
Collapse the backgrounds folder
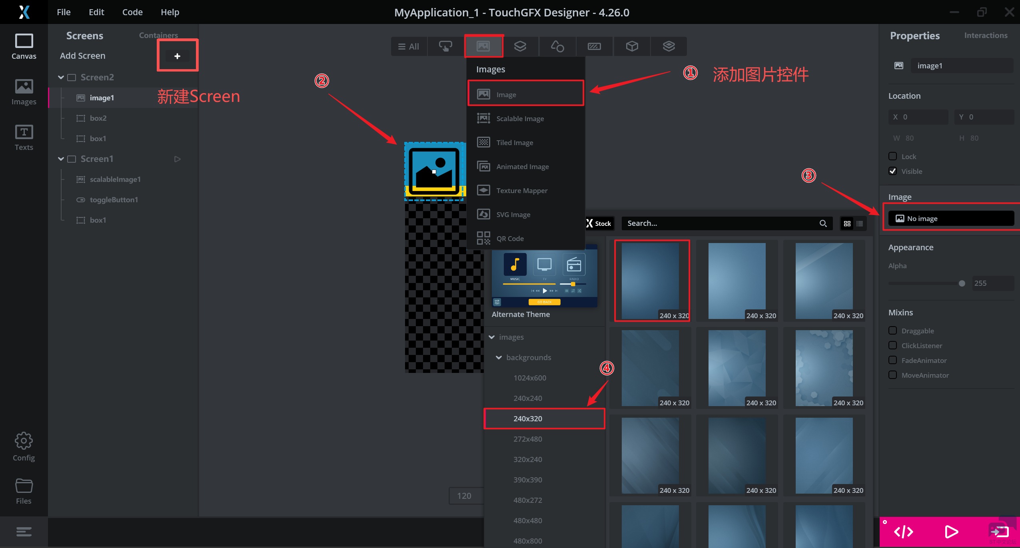(499, 357)
